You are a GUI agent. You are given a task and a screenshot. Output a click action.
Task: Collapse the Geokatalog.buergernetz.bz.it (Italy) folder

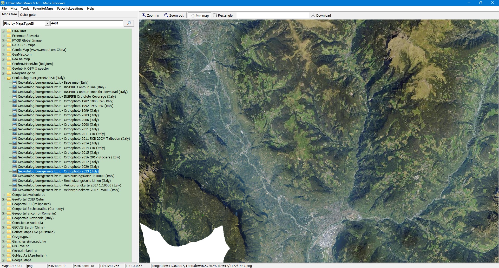pos(3,78)
